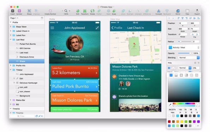This screenshot has width=210, height=132.
Task: Click the Opacity slider
Action: 185,53
